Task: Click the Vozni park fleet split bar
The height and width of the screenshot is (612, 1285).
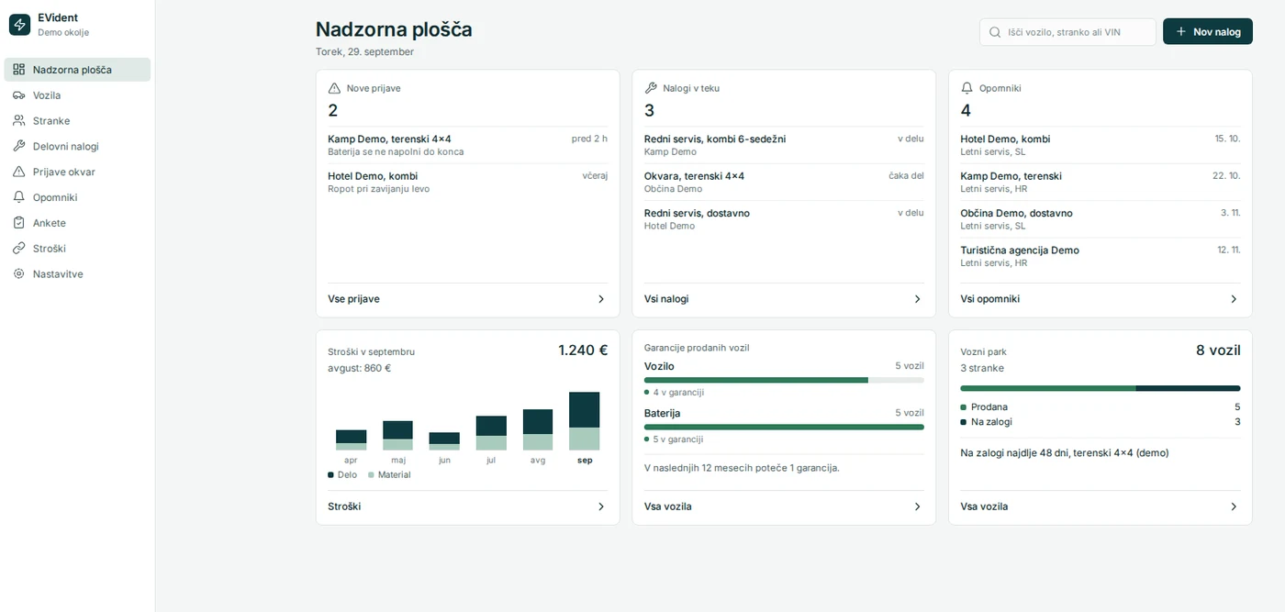Action: coord(1100,388)
